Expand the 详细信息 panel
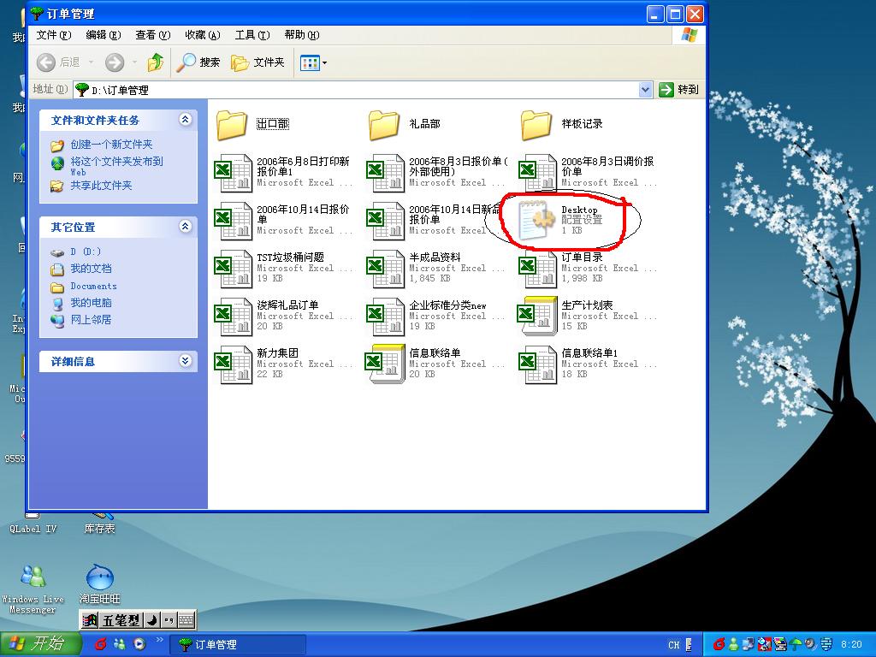 pyautogui.click(x=185, y=361)
